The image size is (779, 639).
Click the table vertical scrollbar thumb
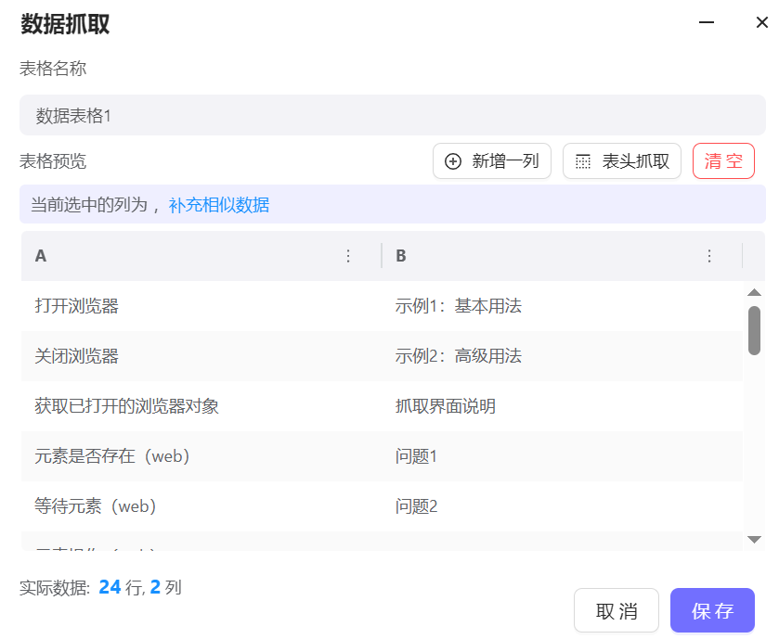(754, 330)
